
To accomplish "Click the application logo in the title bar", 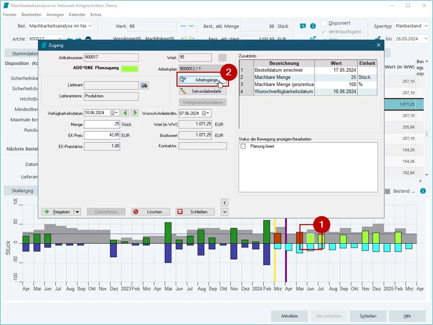I will 6,5.
